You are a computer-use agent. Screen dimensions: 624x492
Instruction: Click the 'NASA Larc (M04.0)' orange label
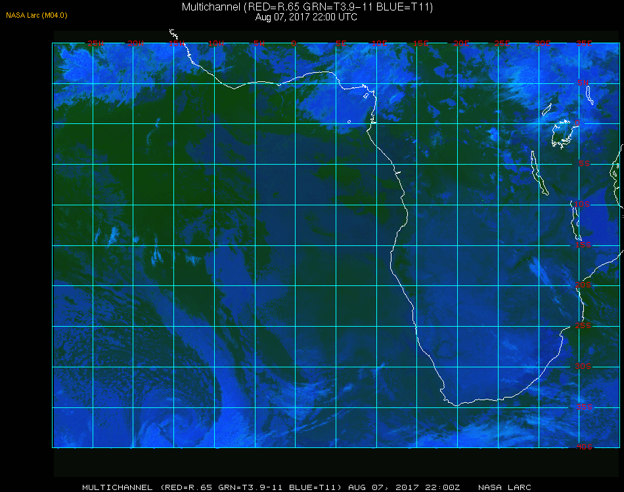pyautogui.click(x=37, y=16)
